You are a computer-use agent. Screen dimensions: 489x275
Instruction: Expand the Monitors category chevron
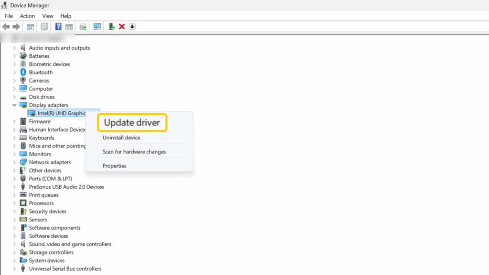coord(14,154)
